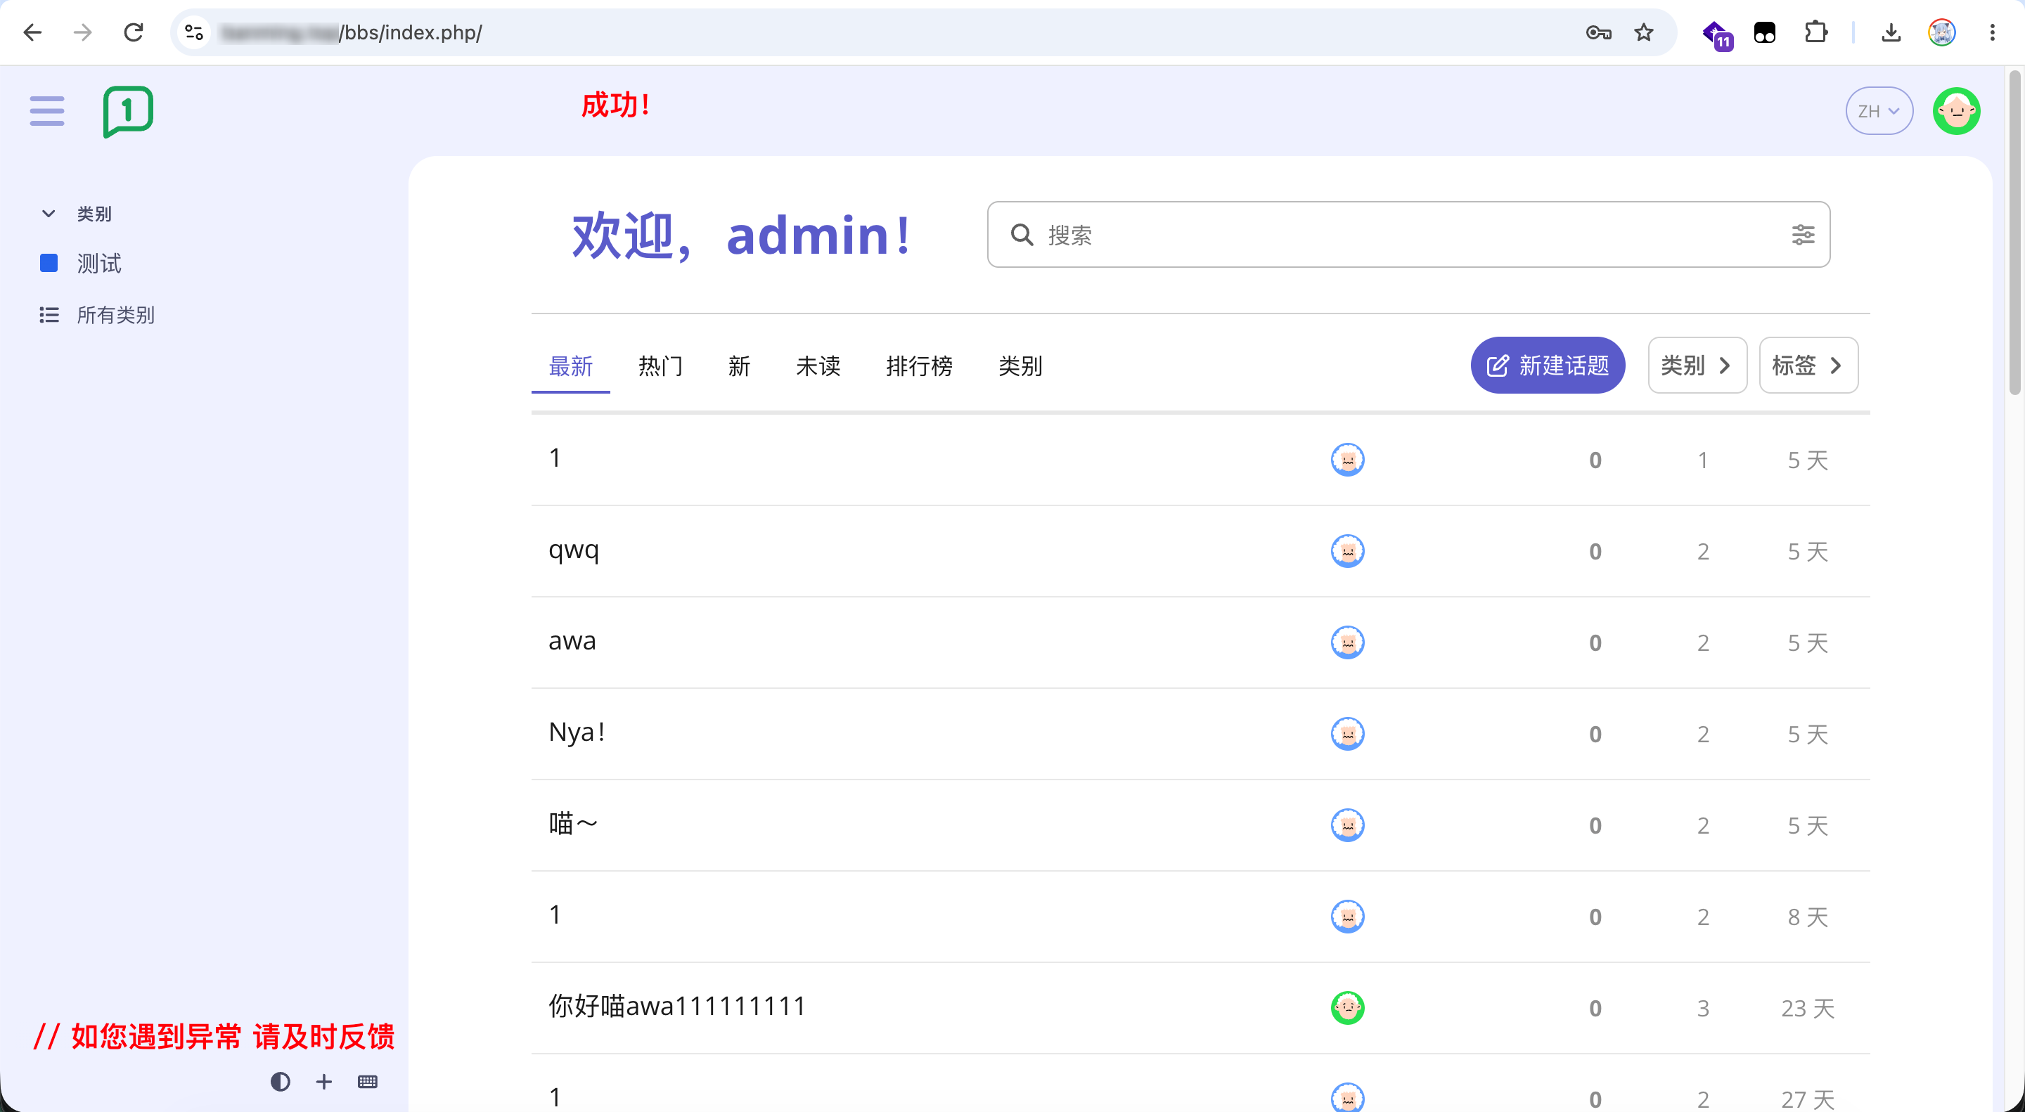Open the Chrome three-dot menu
Screen dimensions: 2025x1112
(1992, 32)
